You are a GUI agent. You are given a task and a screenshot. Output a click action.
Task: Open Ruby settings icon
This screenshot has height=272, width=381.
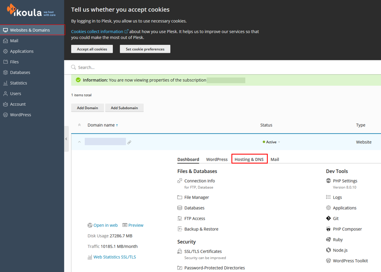328,239
